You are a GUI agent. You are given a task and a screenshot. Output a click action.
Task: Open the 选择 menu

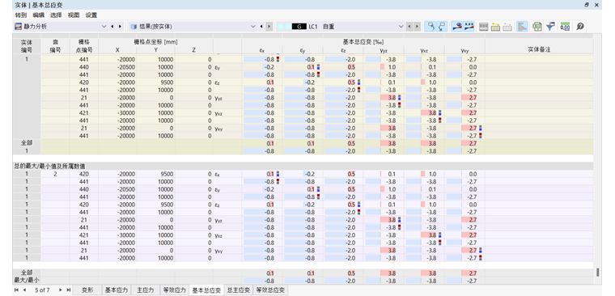[56, 15]
